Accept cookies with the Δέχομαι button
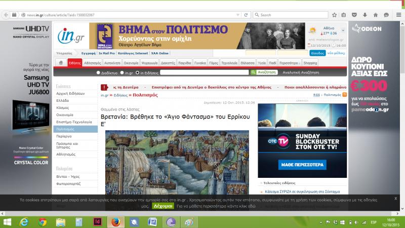The image size is (405, 228). [163, 206]
